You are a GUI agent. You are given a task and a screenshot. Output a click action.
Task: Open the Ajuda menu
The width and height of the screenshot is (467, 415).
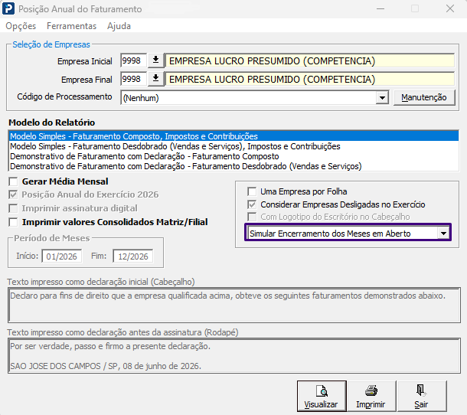click(119, 26)
